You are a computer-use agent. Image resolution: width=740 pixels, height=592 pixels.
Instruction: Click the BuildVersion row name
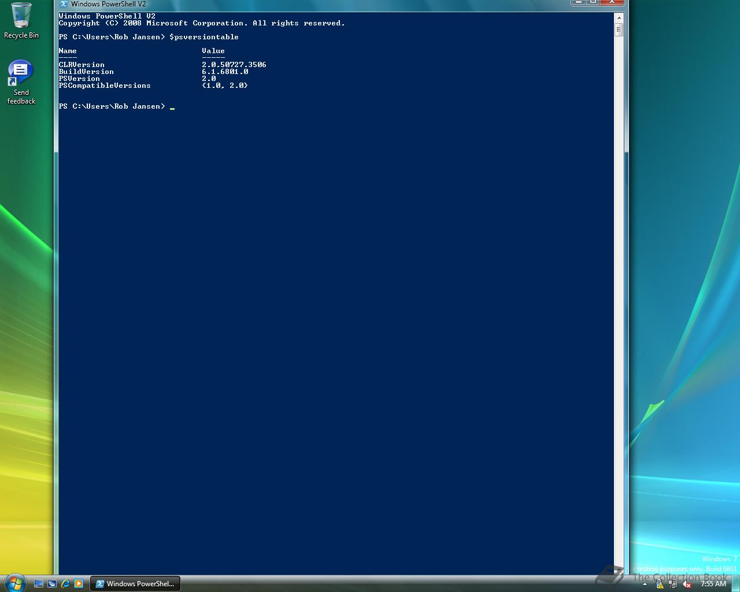(x=86, y=72)
